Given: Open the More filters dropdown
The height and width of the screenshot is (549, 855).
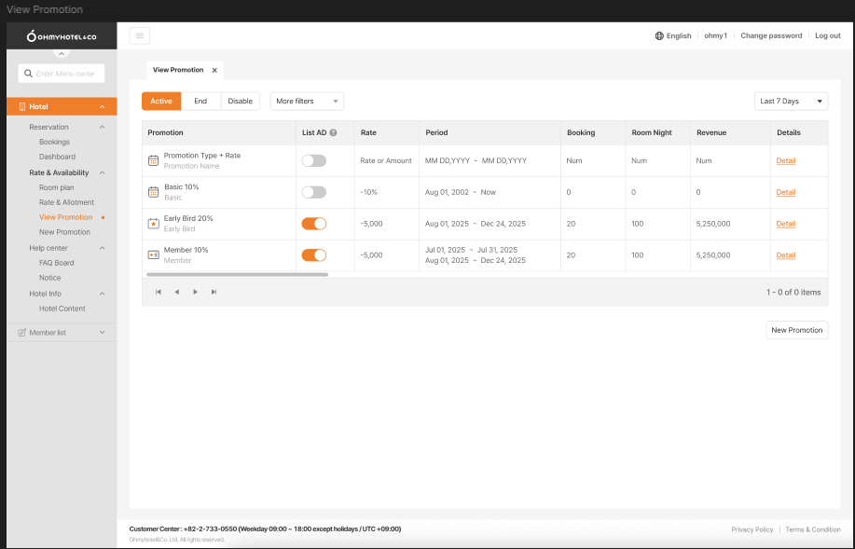Looking at the screenshot, I should pyautogui.click(x=307, y=101).
